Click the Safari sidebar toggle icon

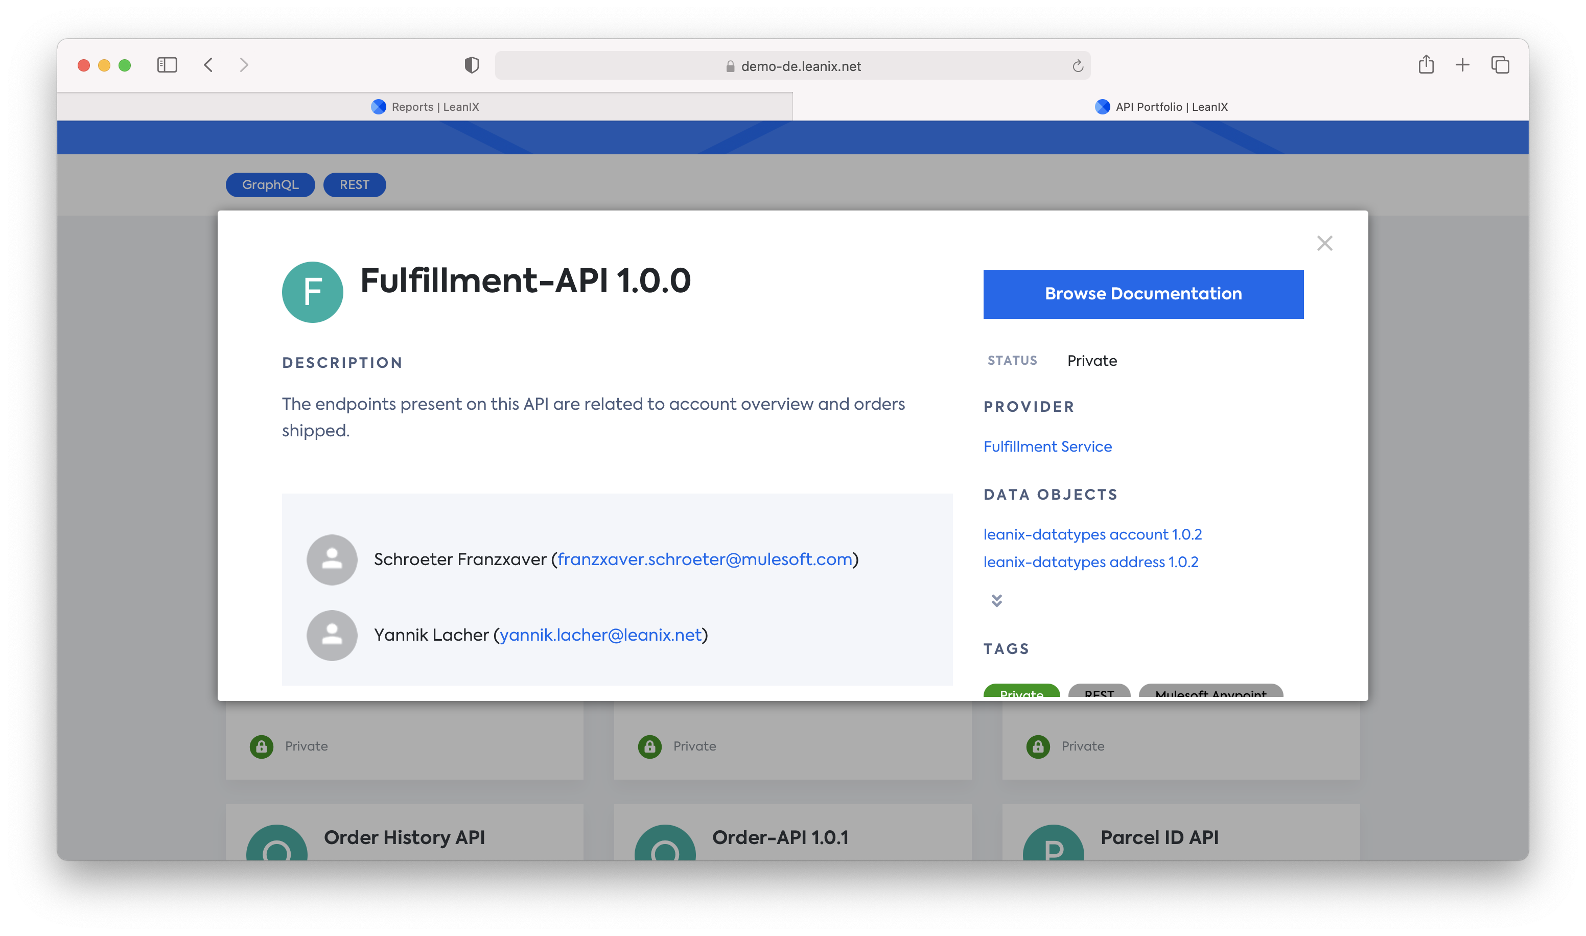(x=167, y=65)
